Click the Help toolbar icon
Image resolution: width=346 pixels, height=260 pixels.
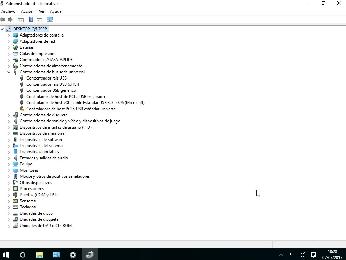coord(31,20)
